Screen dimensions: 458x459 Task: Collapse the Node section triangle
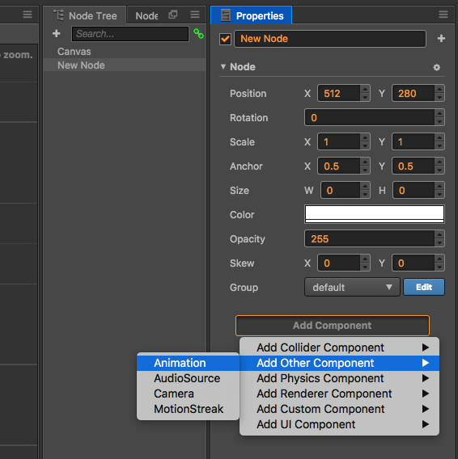[223, 67]
